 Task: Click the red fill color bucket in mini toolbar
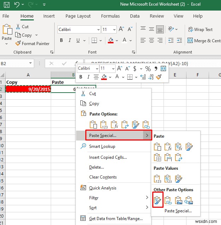(104, 77)
